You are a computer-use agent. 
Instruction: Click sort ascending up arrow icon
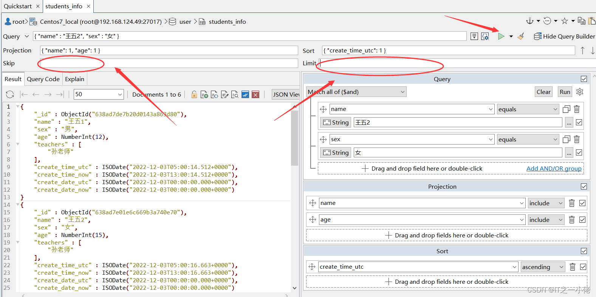pos(582,51)
